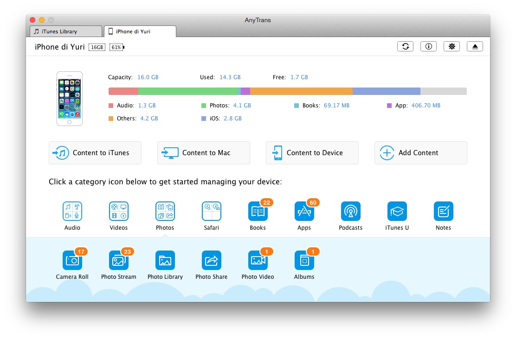Viewport: 516px width, 339px height.
Task: Click the Used 14.3 GB value
Action: (230, 77)
